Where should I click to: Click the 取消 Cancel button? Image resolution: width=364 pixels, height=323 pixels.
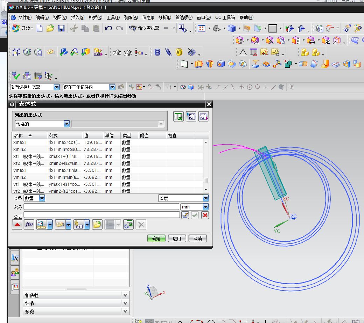(197, 238)
